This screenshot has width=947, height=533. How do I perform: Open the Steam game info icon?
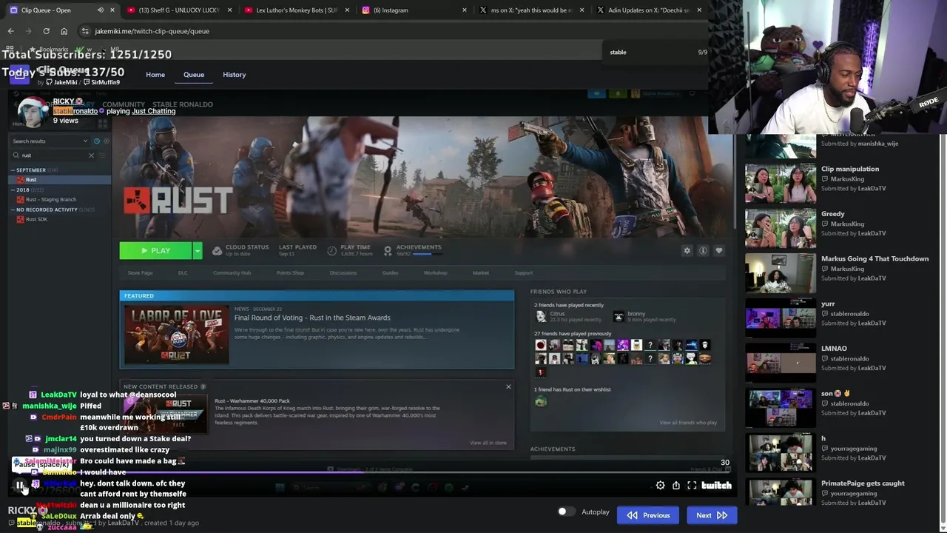pos(703,251)
